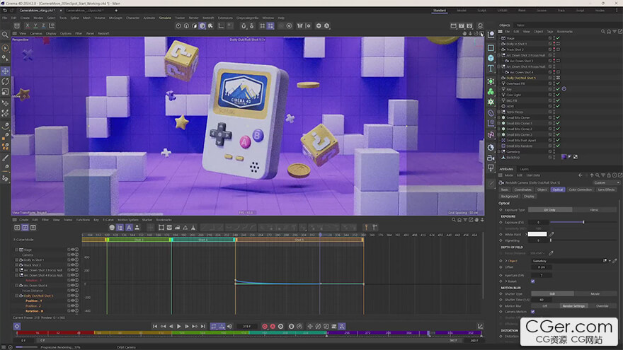Image resolution: width=623 pixels, height=350 pixels.
Task: Go to end of animation
Action: click(x=203, y=326)
